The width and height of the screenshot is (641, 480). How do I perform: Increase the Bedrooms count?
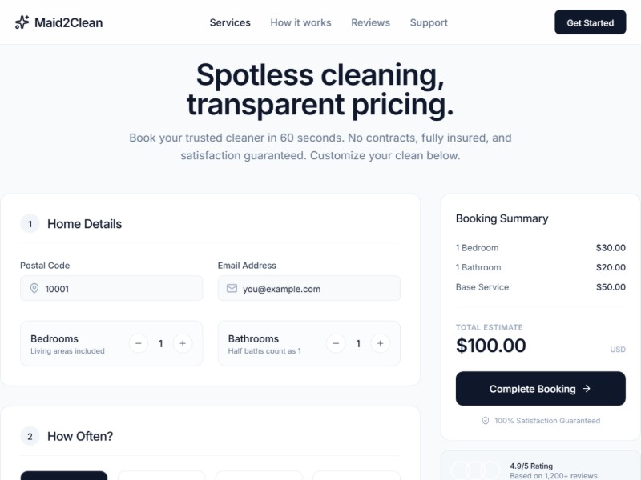click(183, 343)
